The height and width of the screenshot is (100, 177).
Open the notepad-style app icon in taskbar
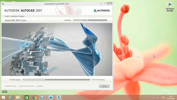click(42, 97)
